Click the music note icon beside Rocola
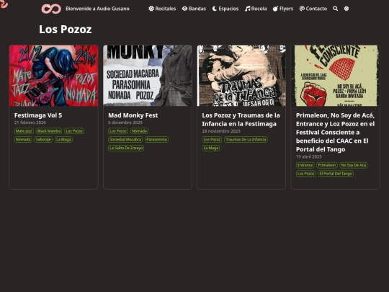The height and width of the screenshot is (292, 389). pyautogui.click(x=247, y=9)
